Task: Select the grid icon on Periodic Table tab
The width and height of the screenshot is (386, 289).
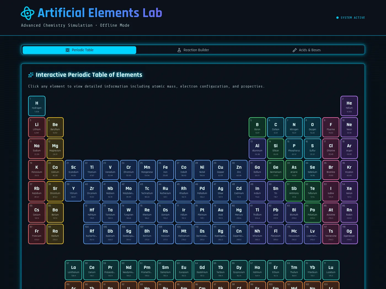Action: click(x=67, y=50)
